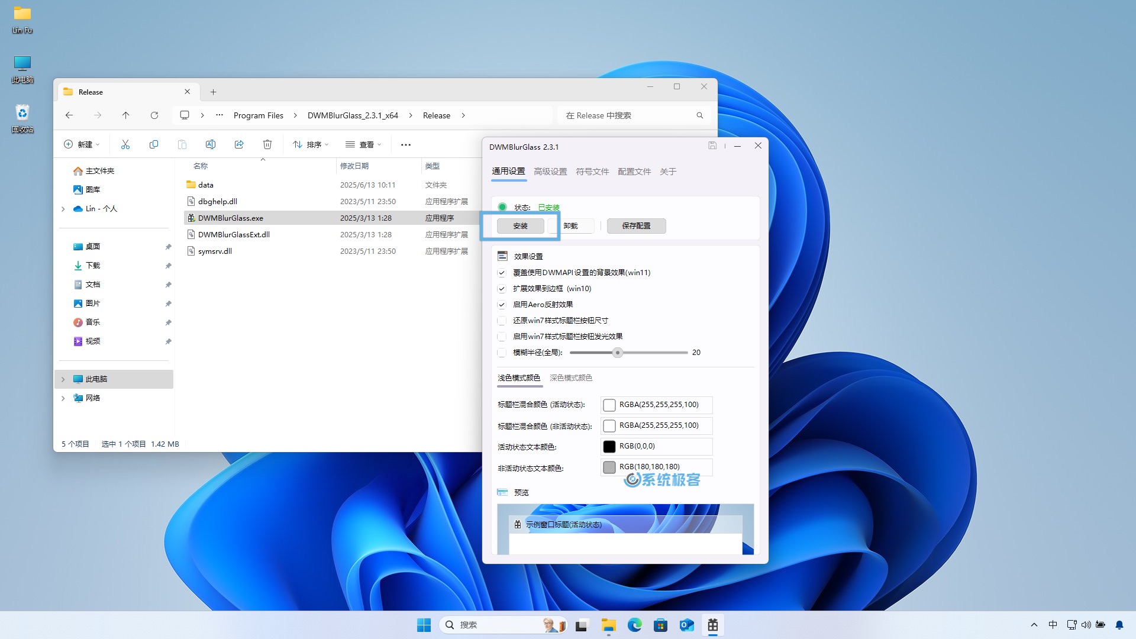Screen dimensions: 1136x639
Task: Click the blur radius slider handle
Action: coord(618,353)
